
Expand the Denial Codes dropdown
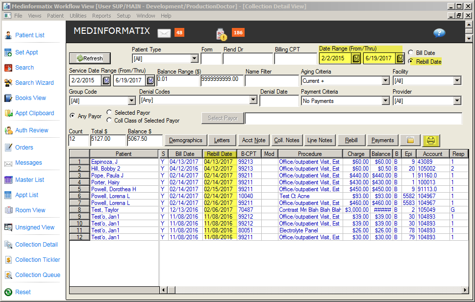pyautogui.click(x=253, y=100)
